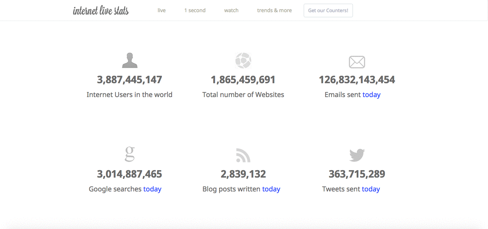The width and height of the screenshot is (488, 229).
Task: Click the 'Google searches' label text
Action: click(x=115, y=189)
